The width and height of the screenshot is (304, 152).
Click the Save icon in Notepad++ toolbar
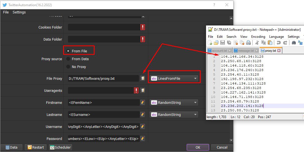pos(223,43)
